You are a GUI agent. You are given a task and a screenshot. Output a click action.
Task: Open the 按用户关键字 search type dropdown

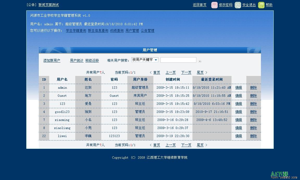(145, 60)
